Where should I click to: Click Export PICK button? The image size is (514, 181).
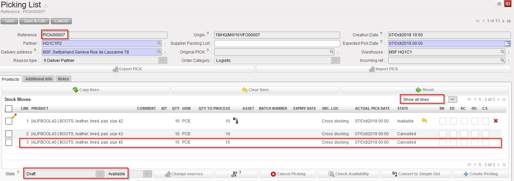tap(127, 69)
